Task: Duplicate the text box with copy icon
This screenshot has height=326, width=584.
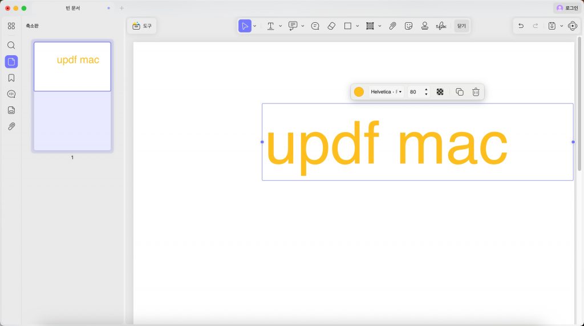Action: click(460, 92)
